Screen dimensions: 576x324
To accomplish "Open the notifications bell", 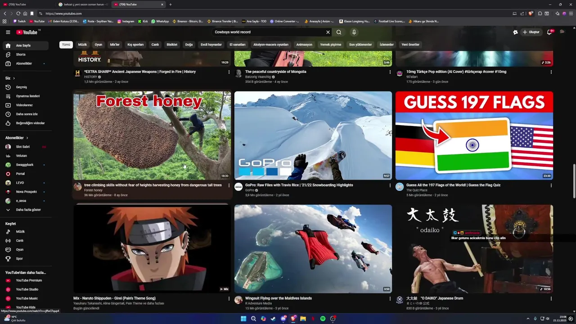I will [549, 32].
